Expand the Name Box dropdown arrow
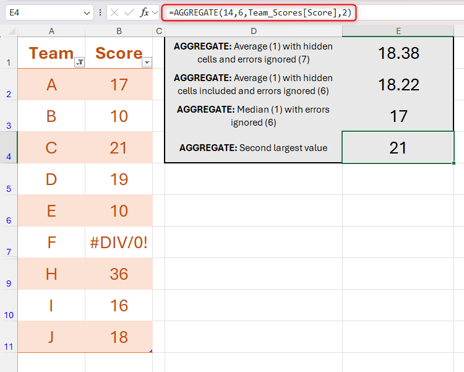The height and width of the screenshot is (372, 464). (86, 12)
